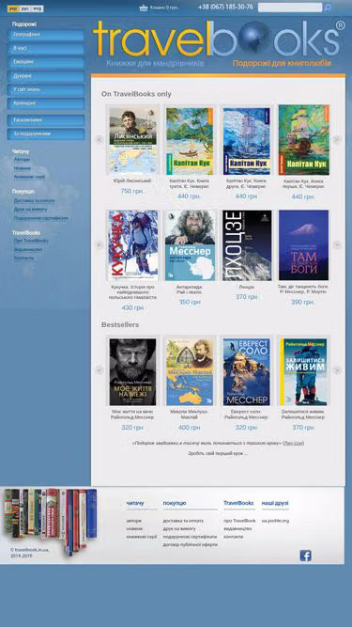The image size is (352, 627).
Task: Open the Новини link in sidebar
Action: pyautogui.click(x=23, y=168)
